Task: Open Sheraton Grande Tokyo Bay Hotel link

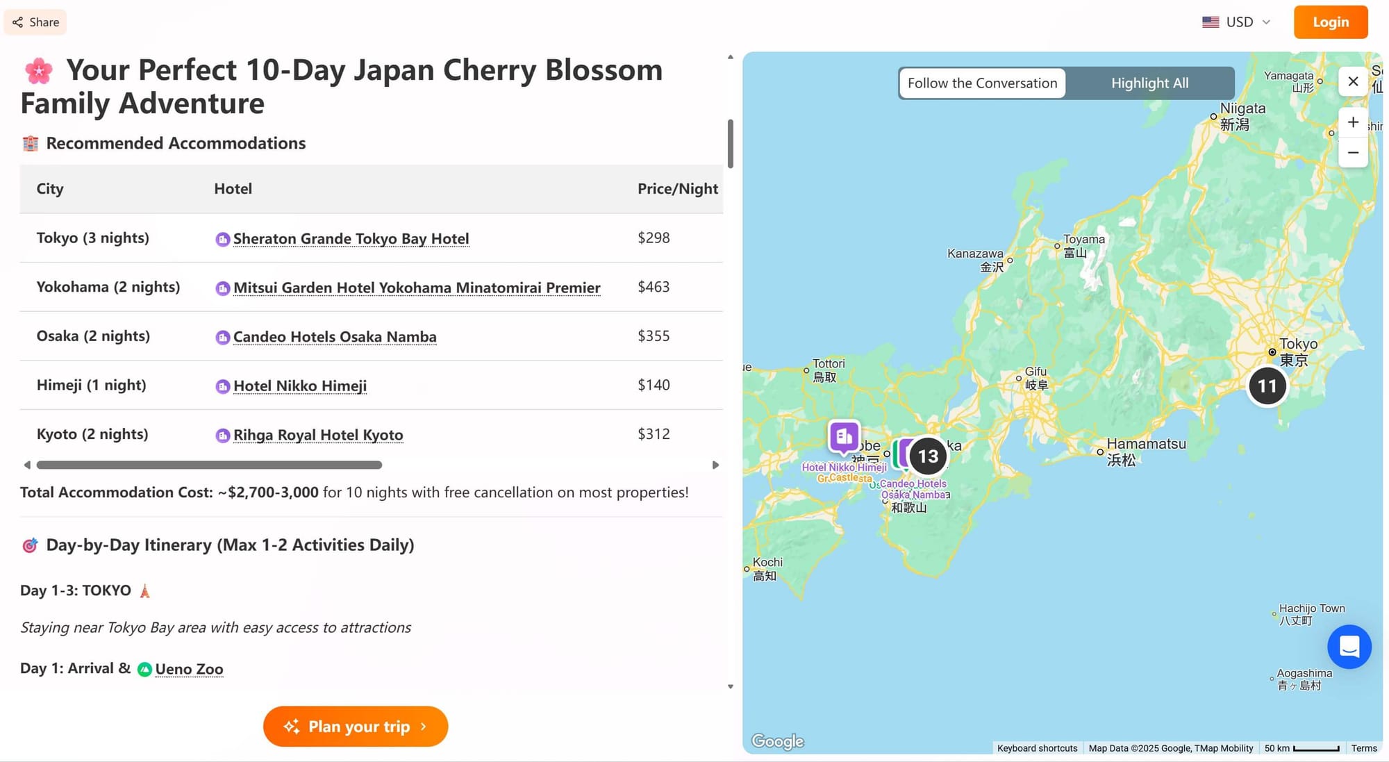Action: click(351, 239)
